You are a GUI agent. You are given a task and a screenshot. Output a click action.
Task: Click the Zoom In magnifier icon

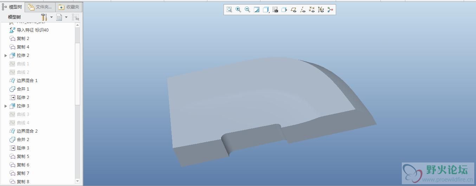238,10
